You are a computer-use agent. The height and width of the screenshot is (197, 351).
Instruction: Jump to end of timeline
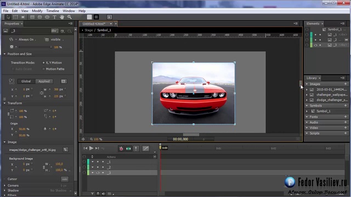click(x=97, y=148)
